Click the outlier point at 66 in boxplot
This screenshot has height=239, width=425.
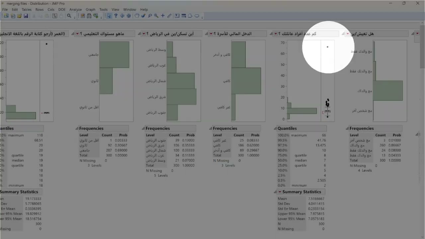coord(327,47)
